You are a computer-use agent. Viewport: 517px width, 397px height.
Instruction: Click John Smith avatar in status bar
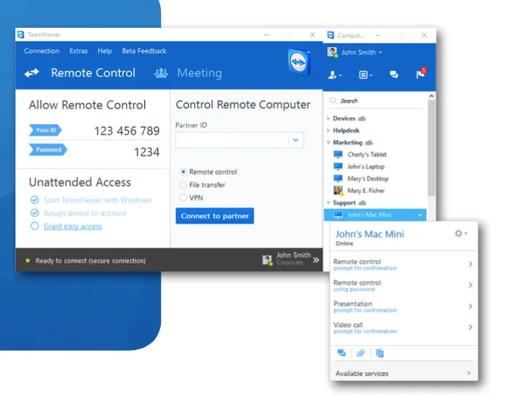[267, 260]
